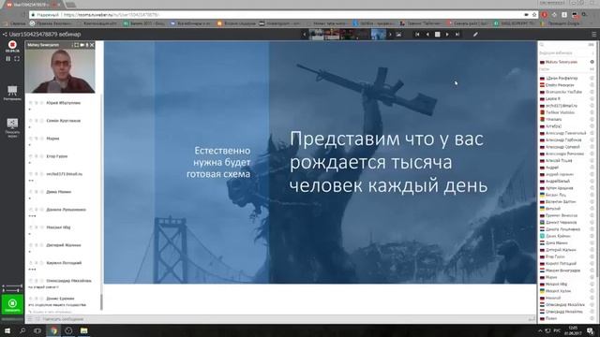
Task: Select Егор's entry in the chat list
Action: [x=63, y=159]
